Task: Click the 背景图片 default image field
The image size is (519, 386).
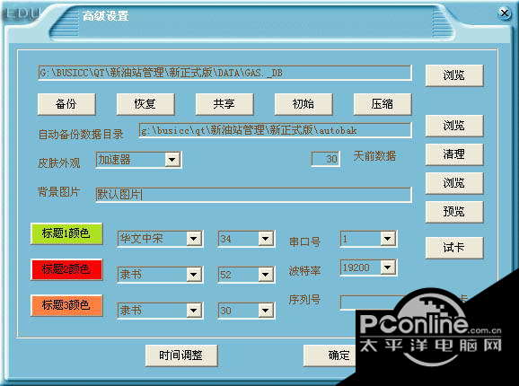Action: [x=254, y=195]
